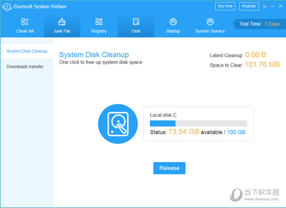Click the iSumsoft shield logo

[7, 7]
